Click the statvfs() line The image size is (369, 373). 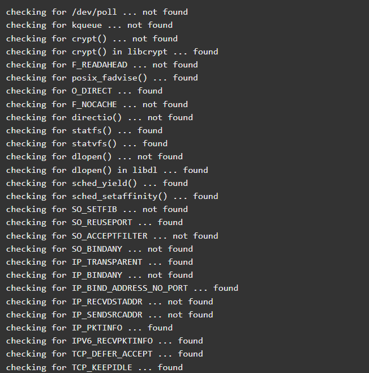[x=87, y=143]
